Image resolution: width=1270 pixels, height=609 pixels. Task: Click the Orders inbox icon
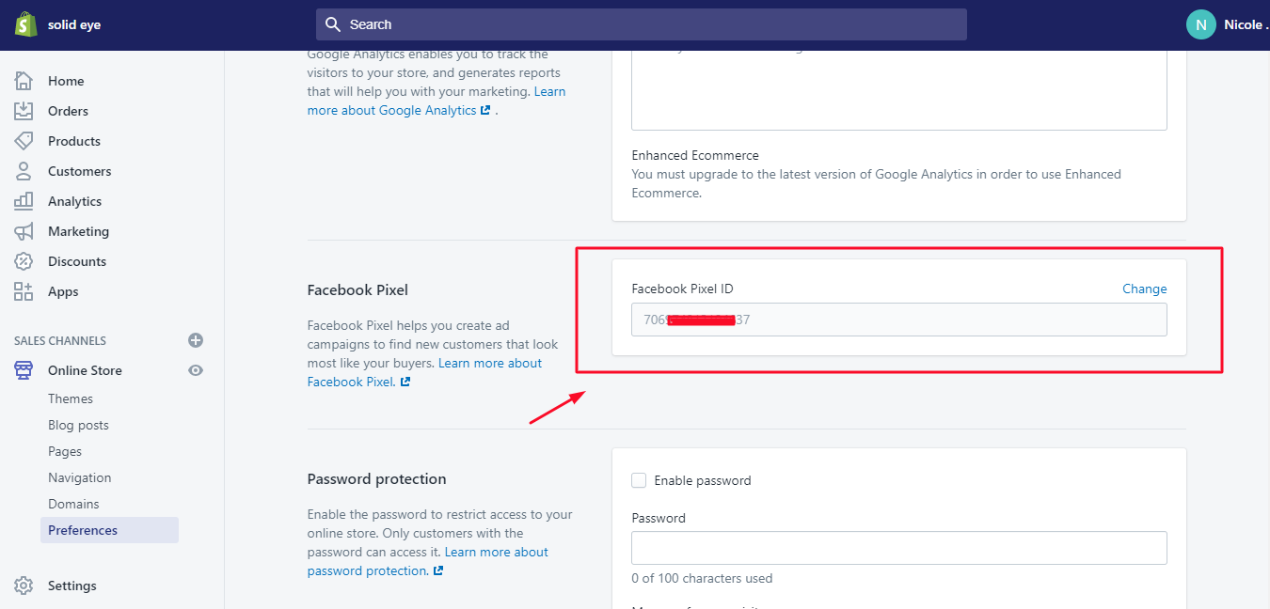pyautogui.click(x=24, y=111)
